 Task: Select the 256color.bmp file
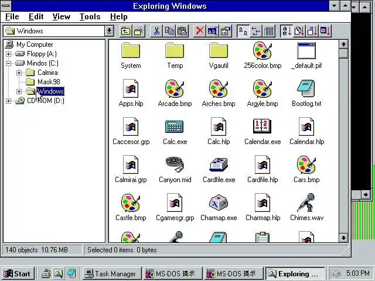tap(262, 56)
